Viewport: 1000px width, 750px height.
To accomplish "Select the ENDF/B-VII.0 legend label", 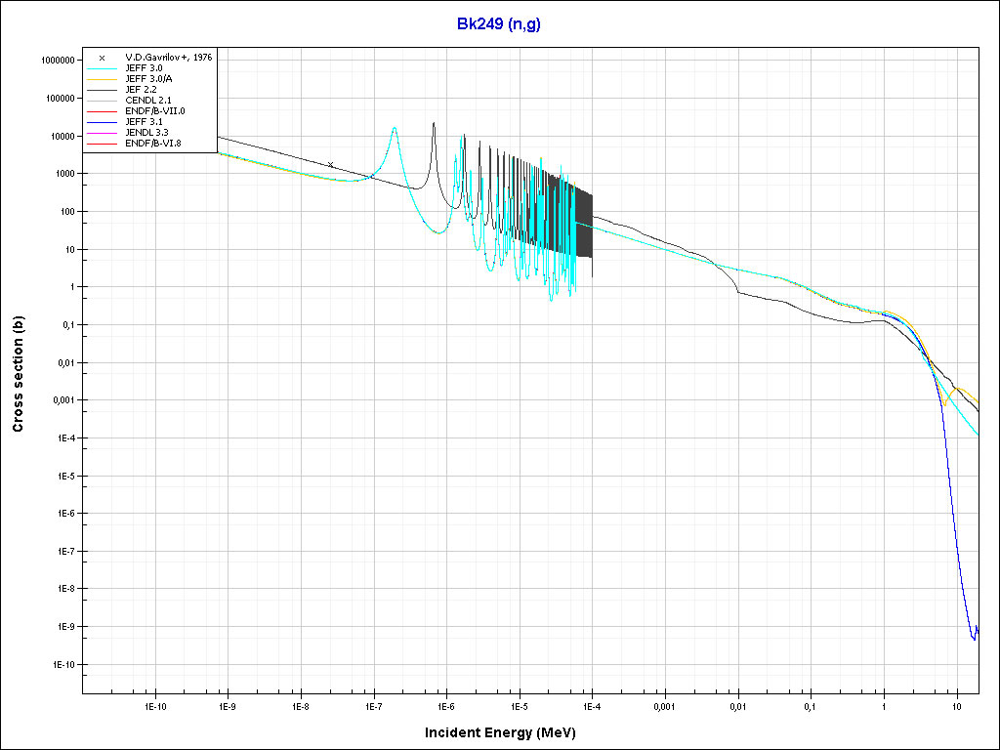I will coord(155,111).
